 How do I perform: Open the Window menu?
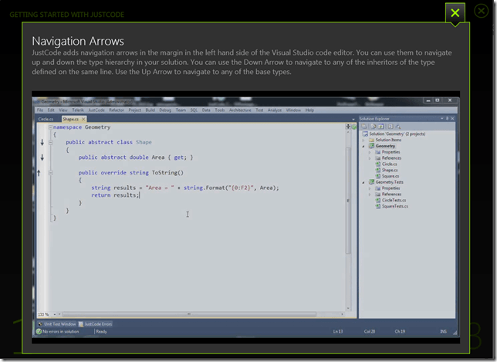293,110
